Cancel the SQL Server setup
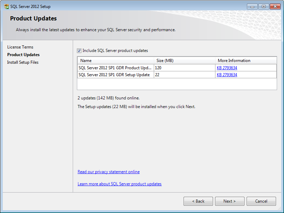Screen dimensions: 284x213 click(261, 201)
